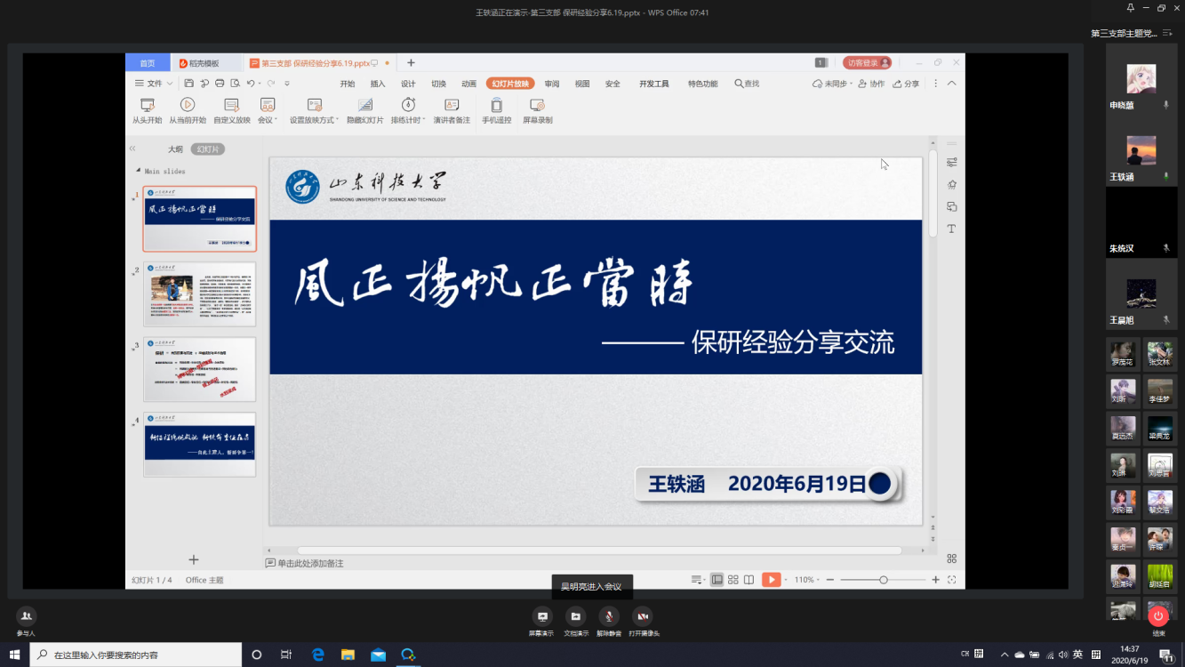The image size is (1185, 667).
Task: Start slideshow with 从当前开始
Action: [x=188, y=105]
